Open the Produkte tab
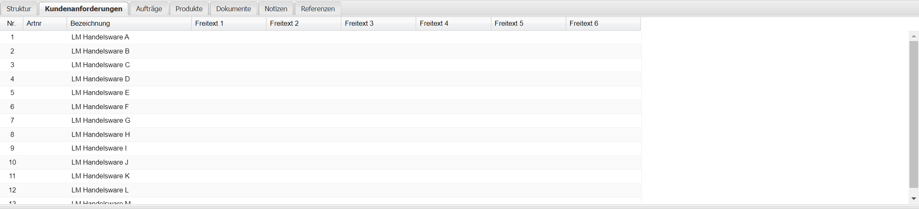 click(x=189, y=9)
